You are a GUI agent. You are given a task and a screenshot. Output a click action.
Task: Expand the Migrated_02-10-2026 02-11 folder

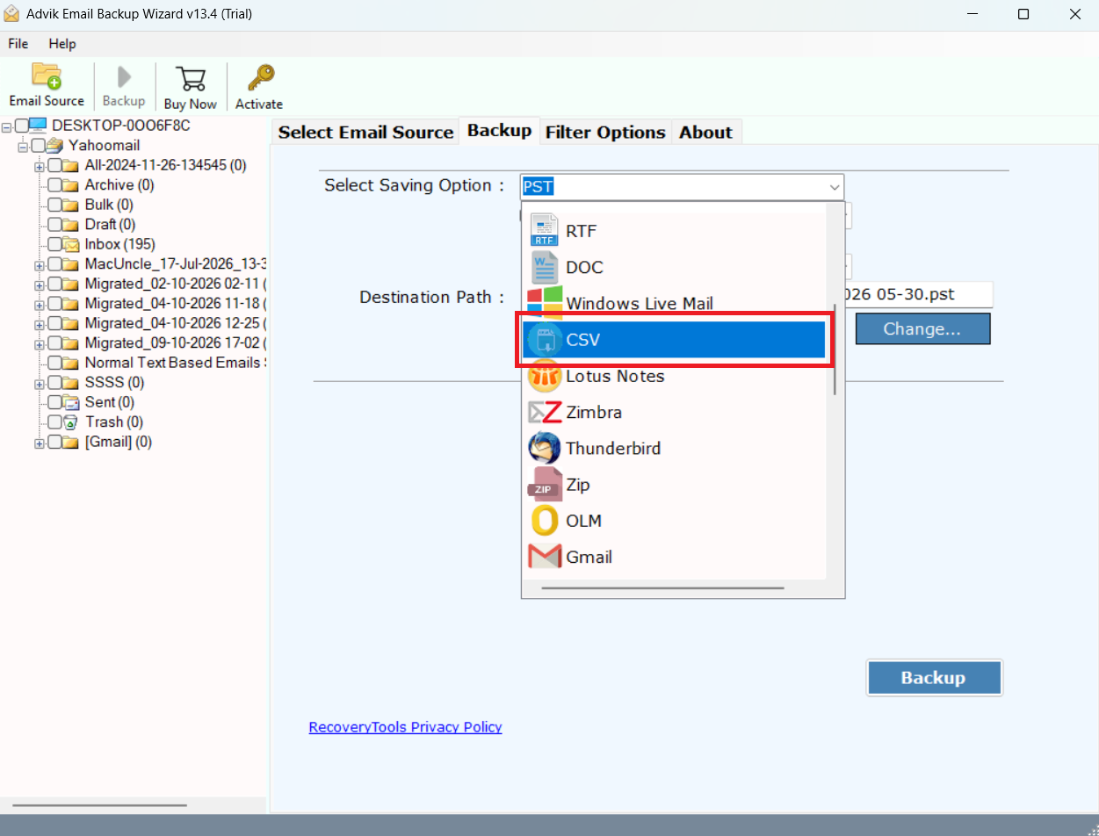coord(40,284)
